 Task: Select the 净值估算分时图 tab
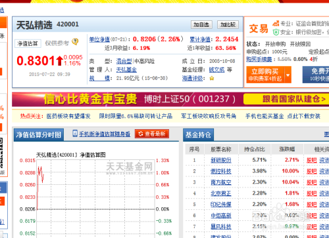(x=39, y=134)
